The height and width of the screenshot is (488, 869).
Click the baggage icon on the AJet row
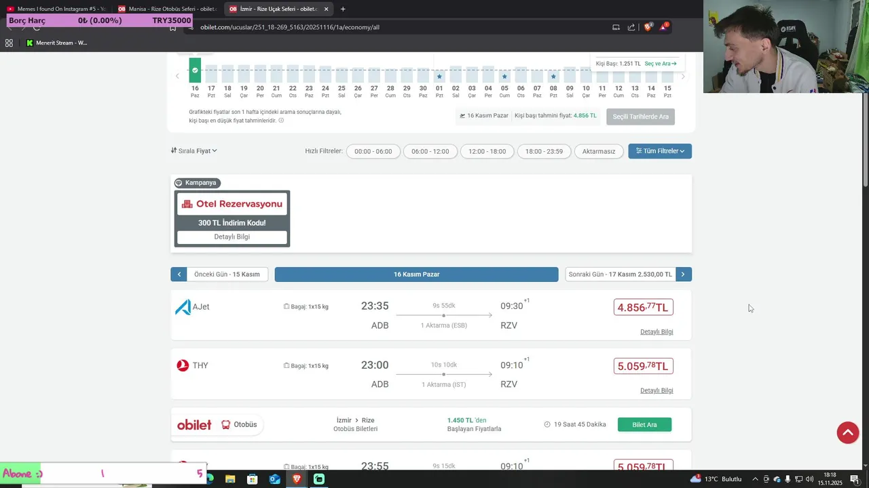coord(286,307)
